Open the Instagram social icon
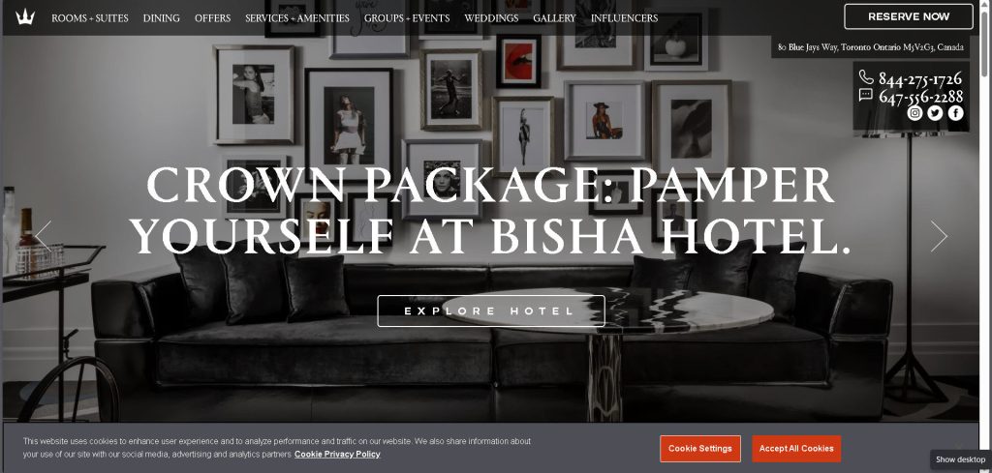Screen dimensions: 992x473 [914, 113]
